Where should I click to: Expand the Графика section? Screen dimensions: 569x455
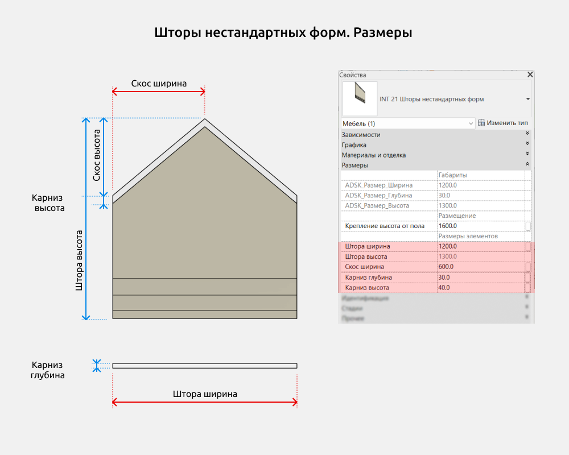436,145
